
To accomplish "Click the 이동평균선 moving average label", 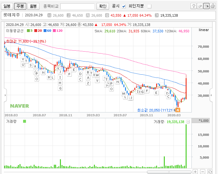I will tap(15, 30).
